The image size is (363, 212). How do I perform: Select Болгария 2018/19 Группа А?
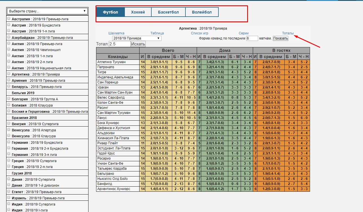click(35, 99)
